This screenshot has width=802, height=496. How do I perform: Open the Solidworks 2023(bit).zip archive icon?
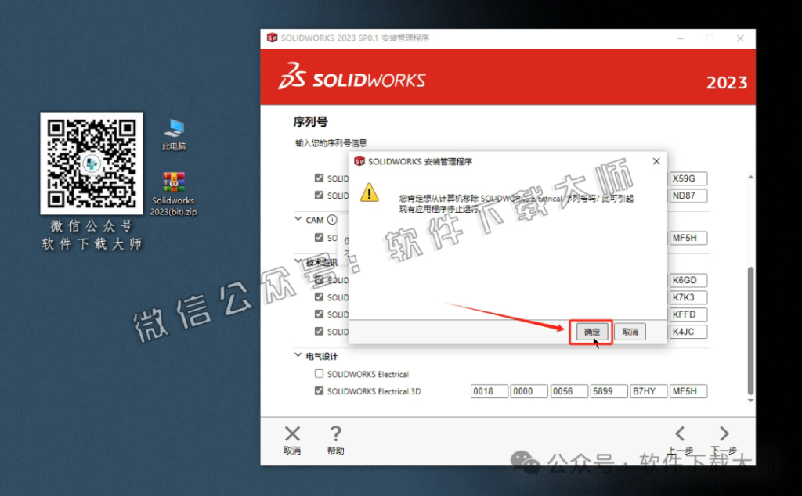pyautogui.click(x=172, y=184)
